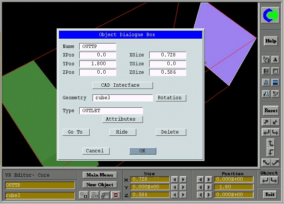Click the text 'A' icon in side toolbar
The width and height of the screenshot is (284, 204).
click(275, 59)
